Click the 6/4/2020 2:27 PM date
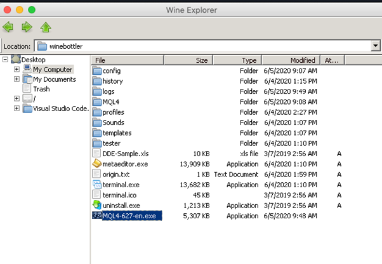Image resolution: width=382 pixels, height=264 pixels. point(291,112)
